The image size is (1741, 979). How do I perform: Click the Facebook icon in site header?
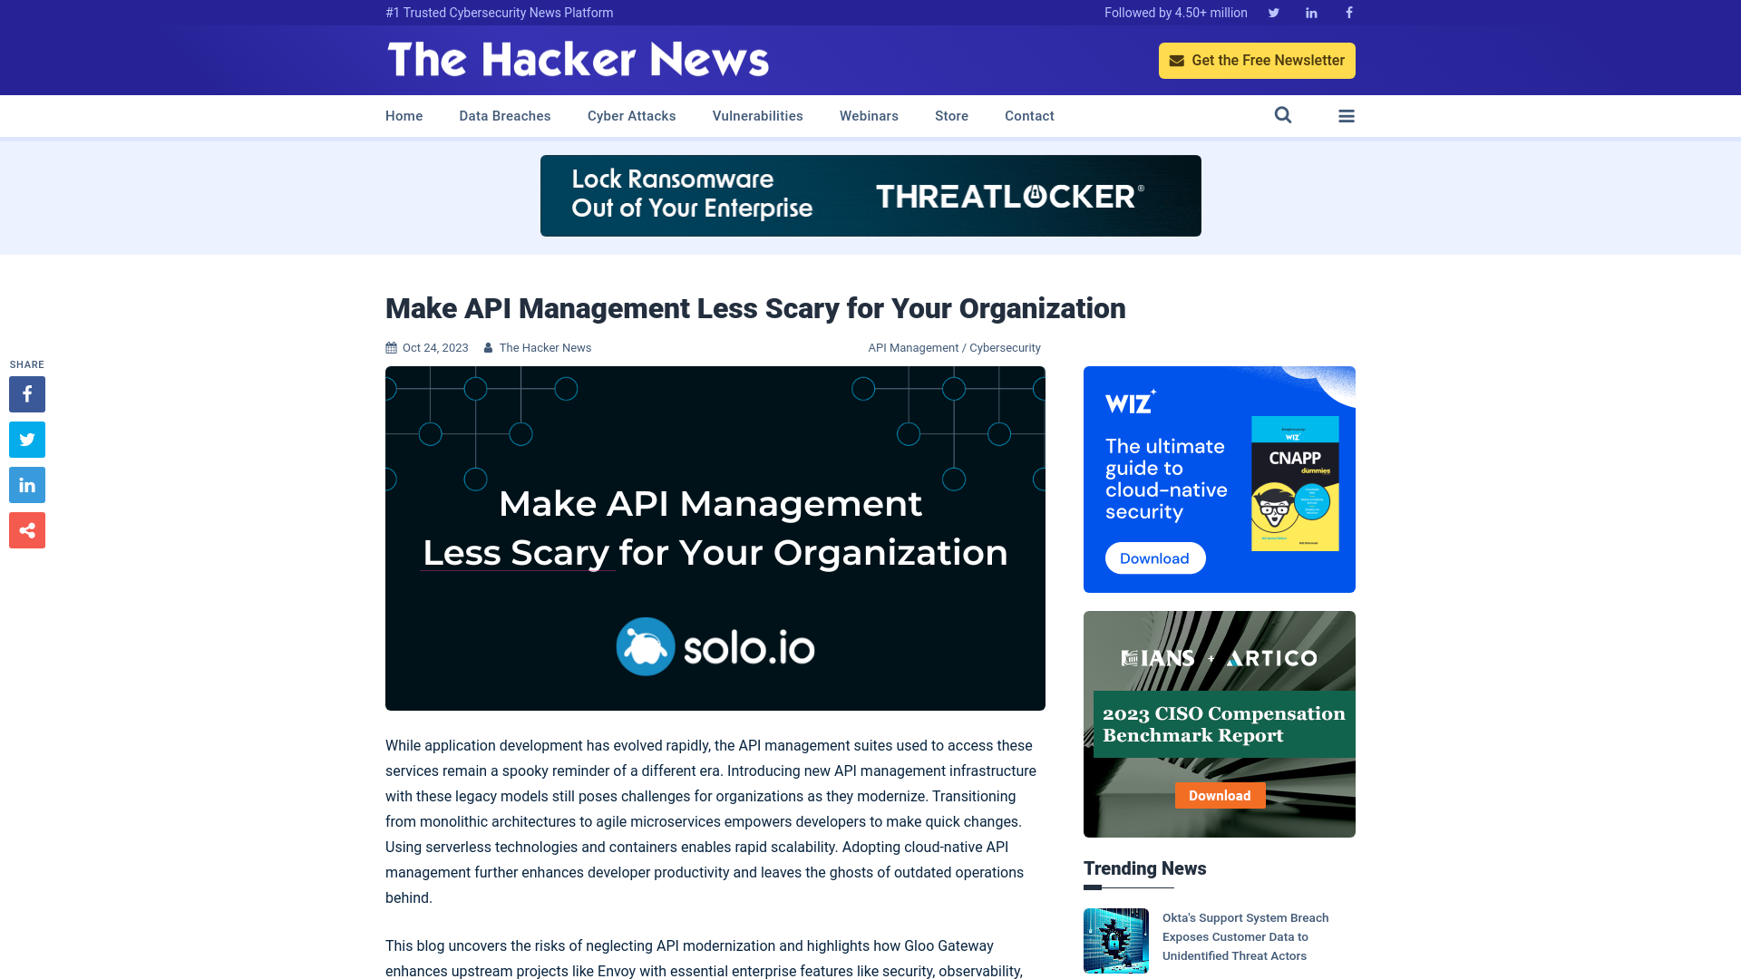click(x=1348, y=12)
